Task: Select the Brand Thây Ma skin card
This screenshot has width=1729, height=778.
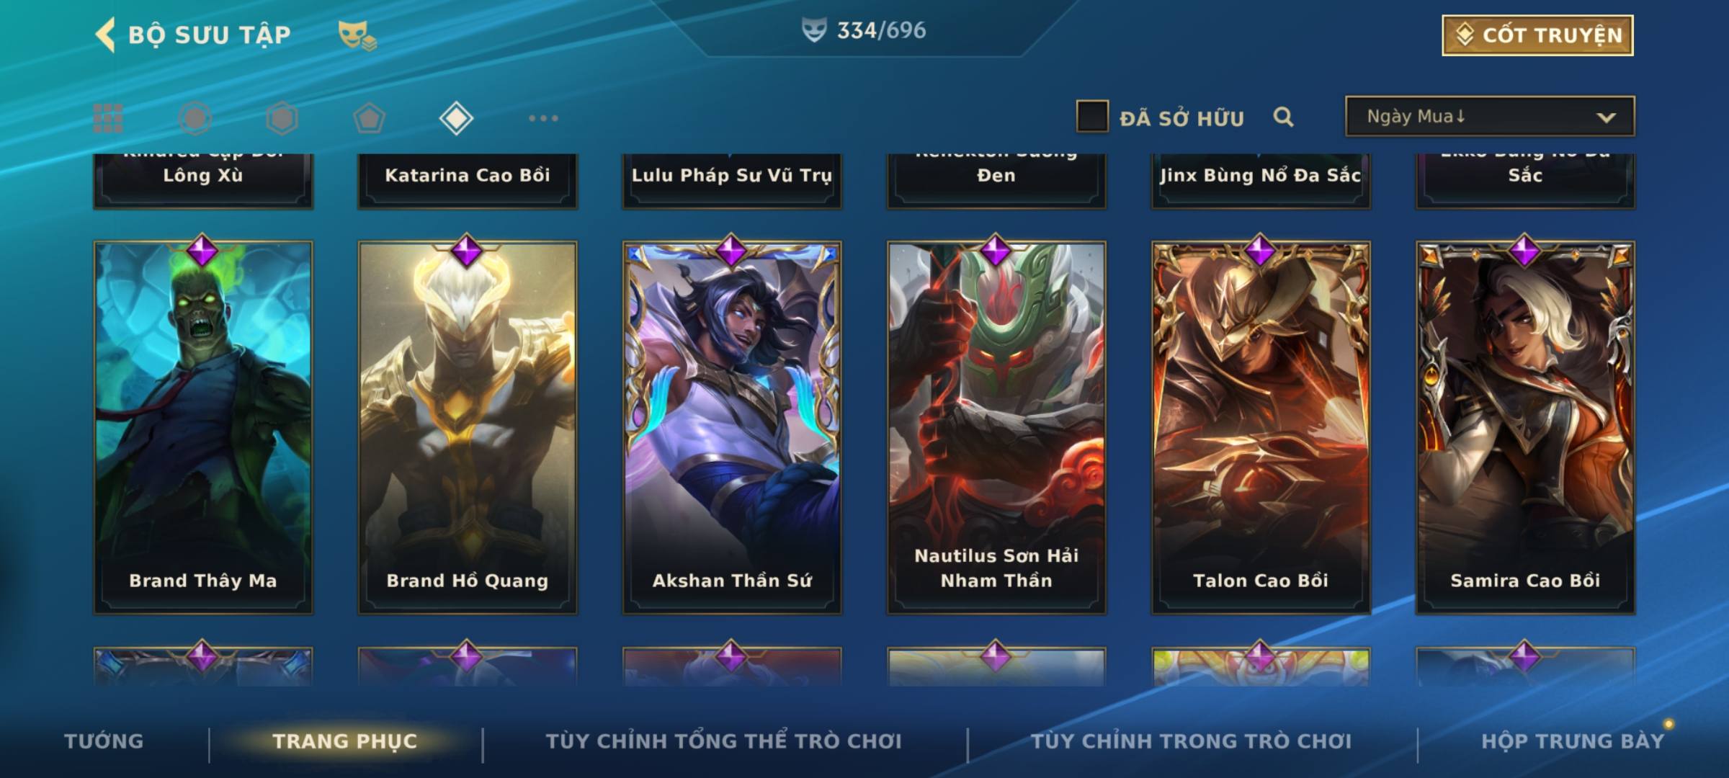Action: tap(203, 427)
